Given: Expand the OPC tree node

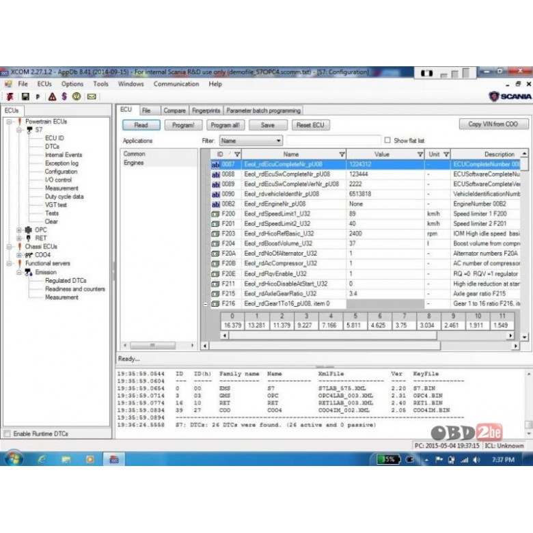Looking at the screenshot, I should [19, 230].
